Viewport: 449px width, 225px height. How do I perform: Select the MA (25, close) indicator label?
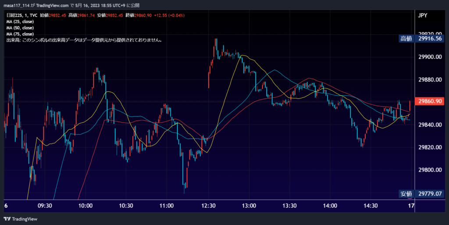[x=20, y=22]
